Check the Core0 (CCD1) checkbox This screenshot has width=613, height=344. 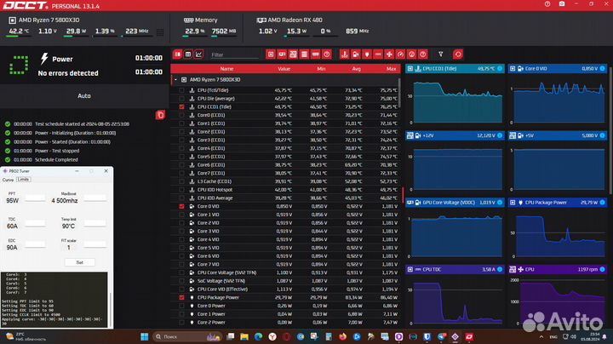coord(182,115)
